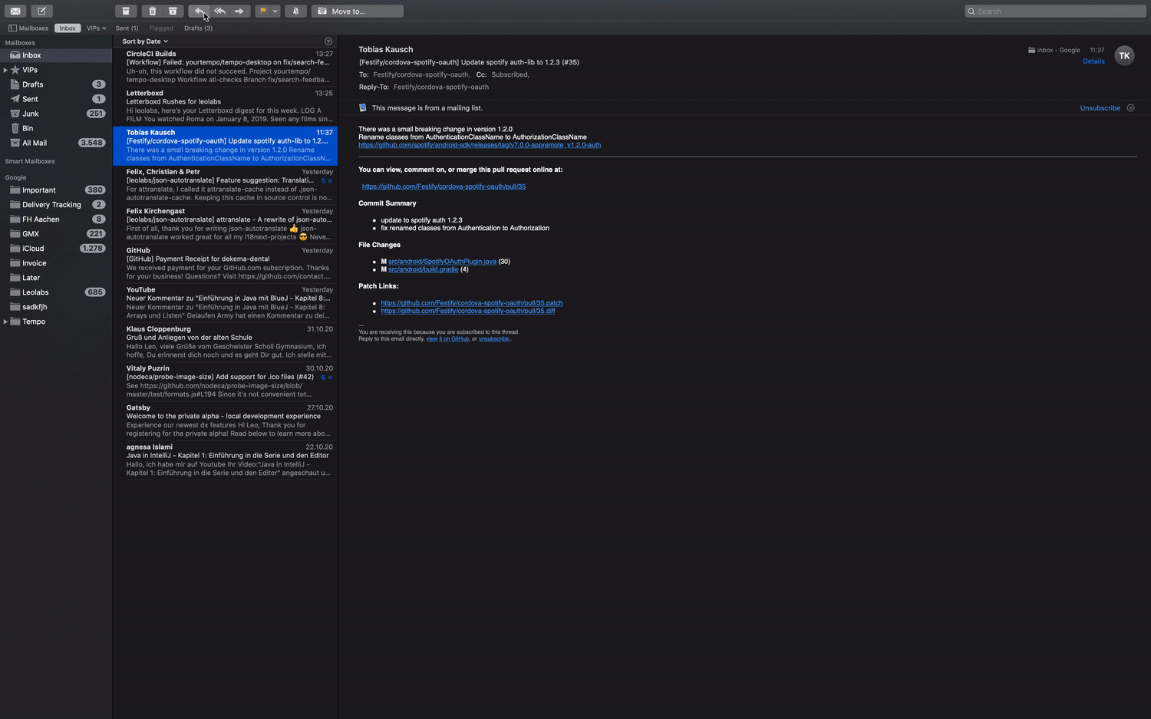Expand the Felix, Christian & Petr thread
Image resolution: width=1151 pixels, height=719 pixels.
point(327,181)
